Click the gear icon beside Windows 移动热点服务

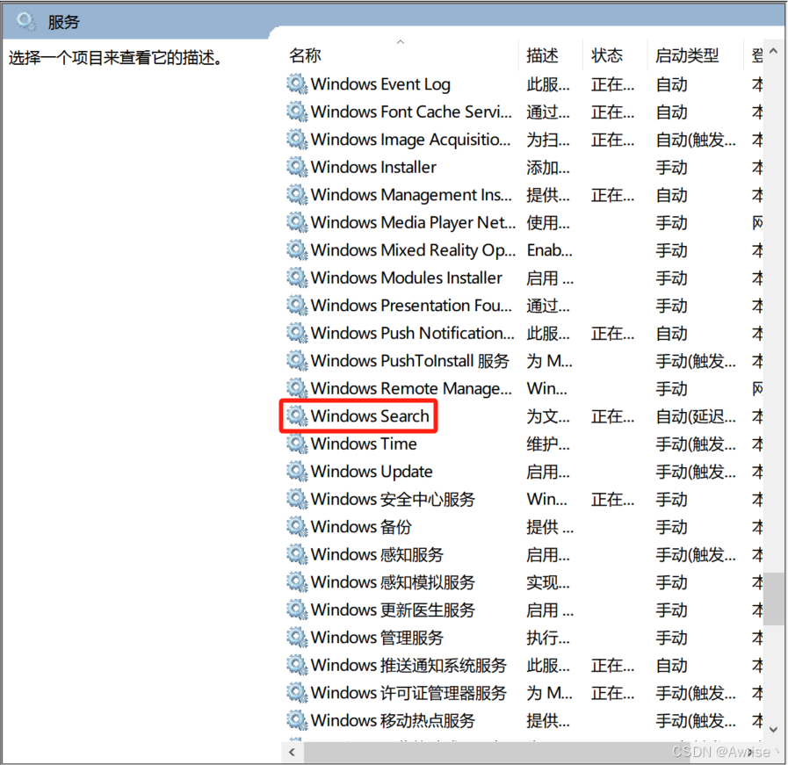point(297,720)
